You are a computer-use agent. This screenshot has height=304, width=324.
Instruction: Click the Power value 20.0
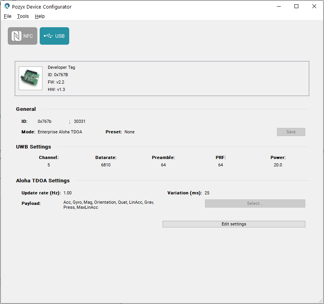click(278, 165)
